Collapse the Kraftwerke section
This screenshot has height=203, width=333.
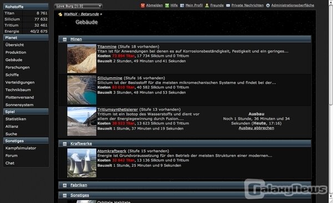click(65, 144)
